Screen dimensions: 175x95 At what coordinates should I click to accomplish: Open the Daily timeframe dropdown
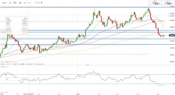[5, 3]
